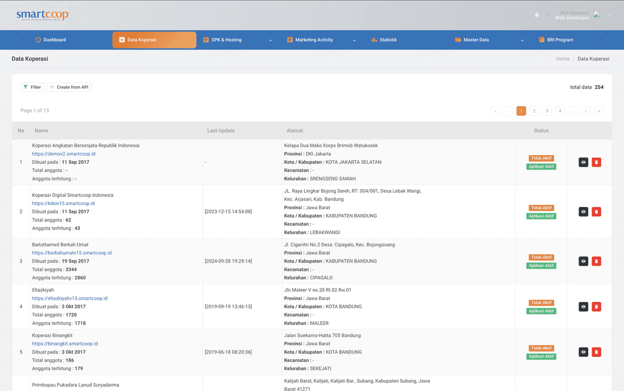Click the smartcoop logo
The height and width of the screenshot is (391, 624).
click(x=42, y=15)
